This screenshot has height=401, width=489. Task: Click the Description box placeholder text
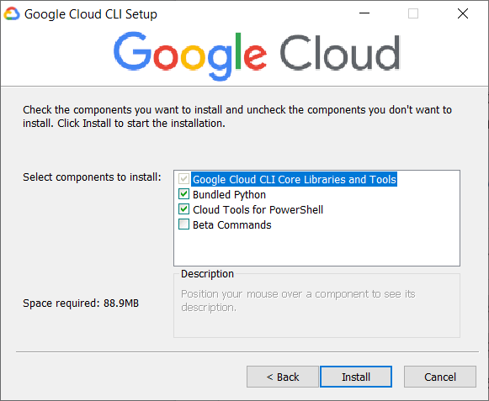[x=298, y=301]
